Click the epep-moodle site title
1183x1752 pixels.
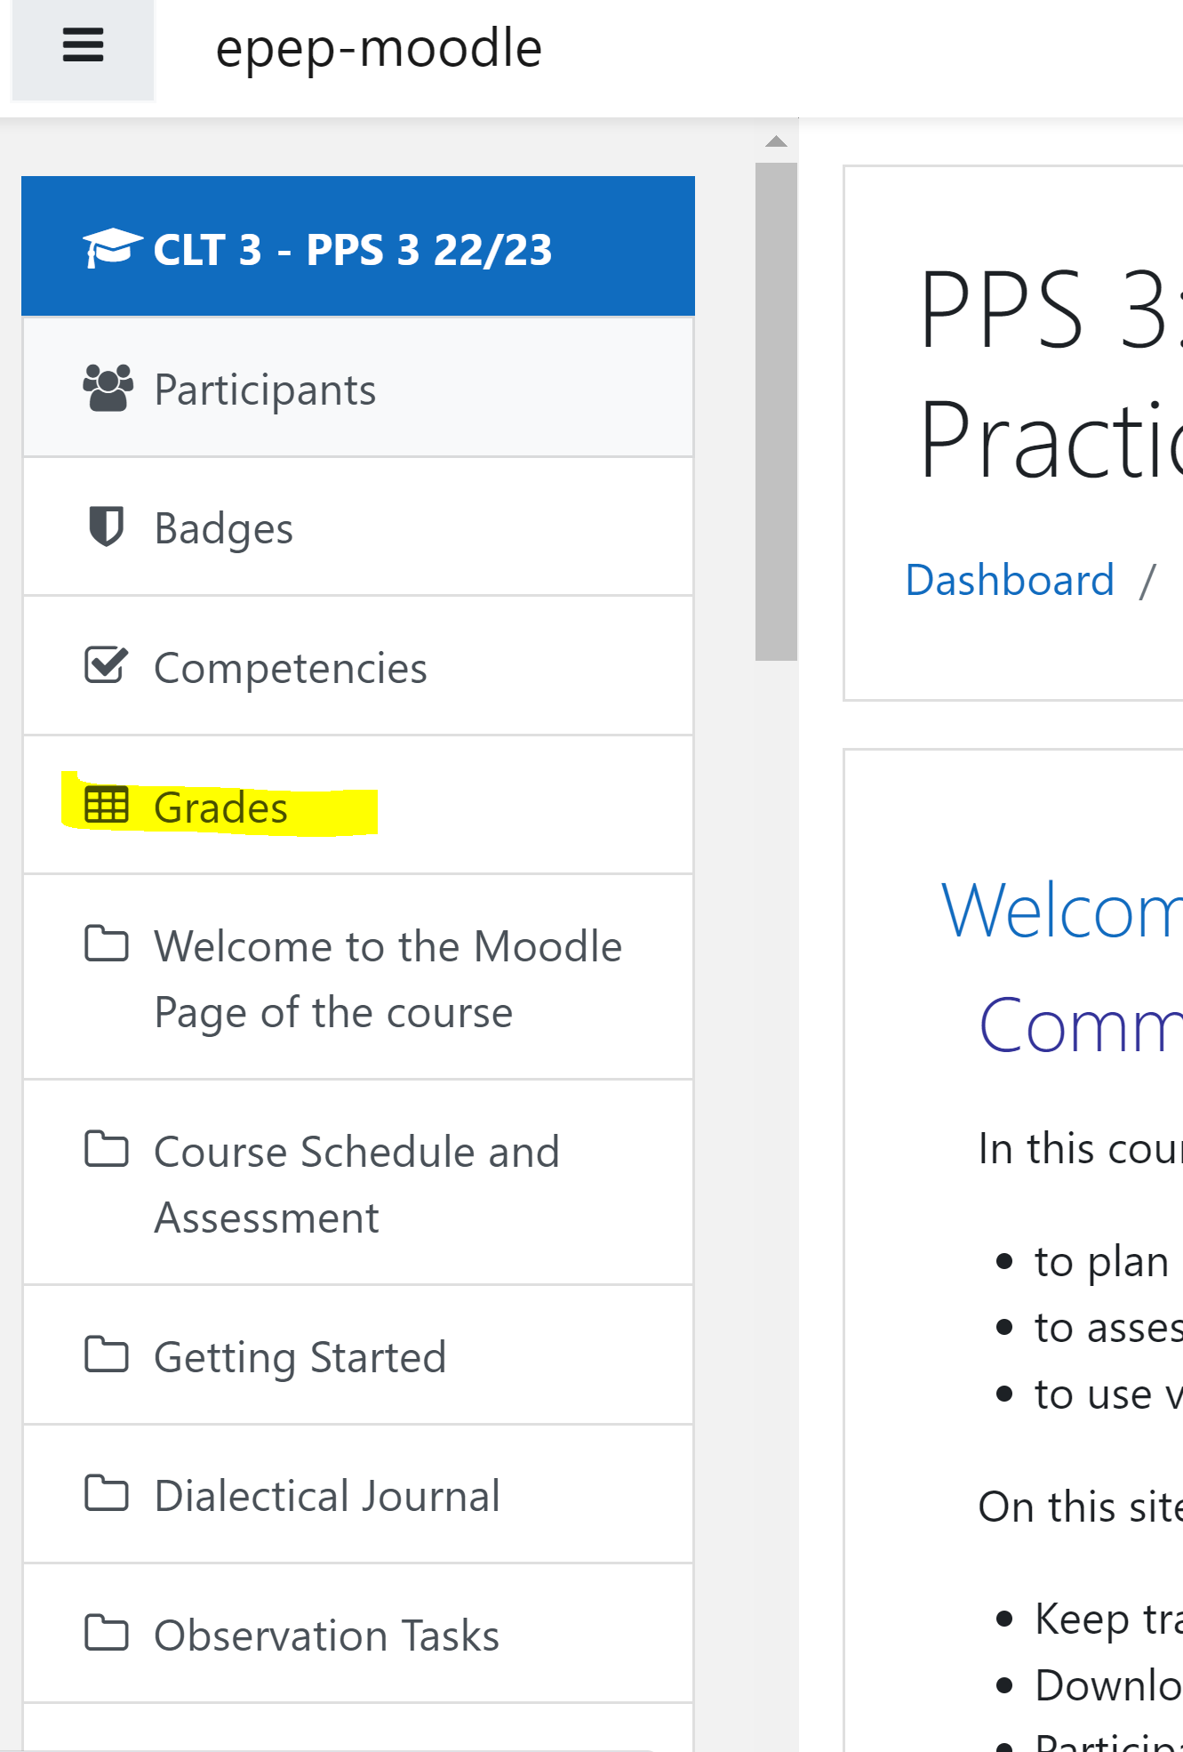click(379, 48)
